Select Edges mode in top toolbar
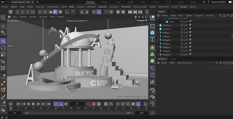Screen dimensions: 233x119 tap(45, 12)
